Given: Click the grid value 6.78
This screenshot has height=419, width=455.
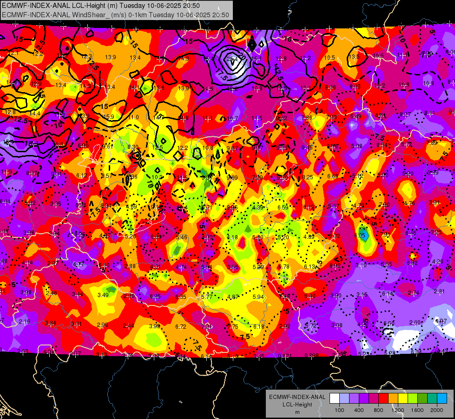Looking at the screenshot, I should 284,267.
